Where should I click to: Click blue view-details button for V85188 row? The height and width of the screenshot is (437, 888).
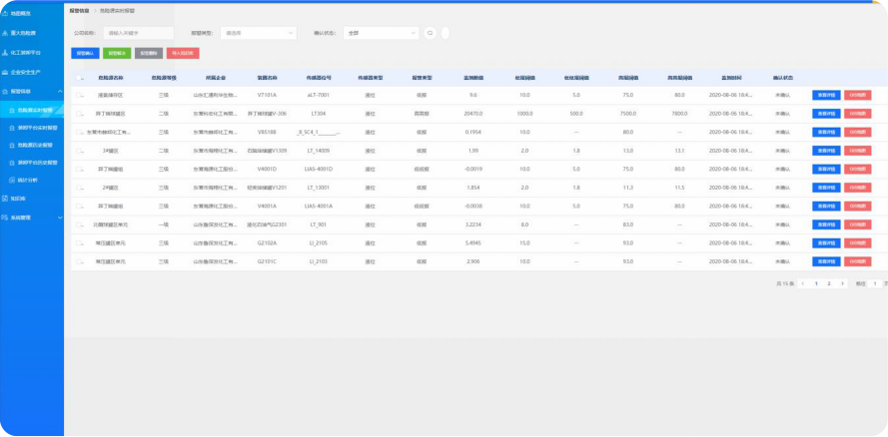pyautogui.click(x=826, y=132)
